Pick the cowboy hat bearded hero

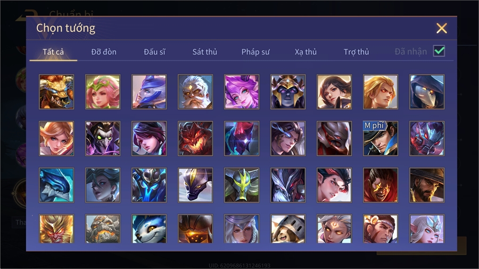click(427, 185)
